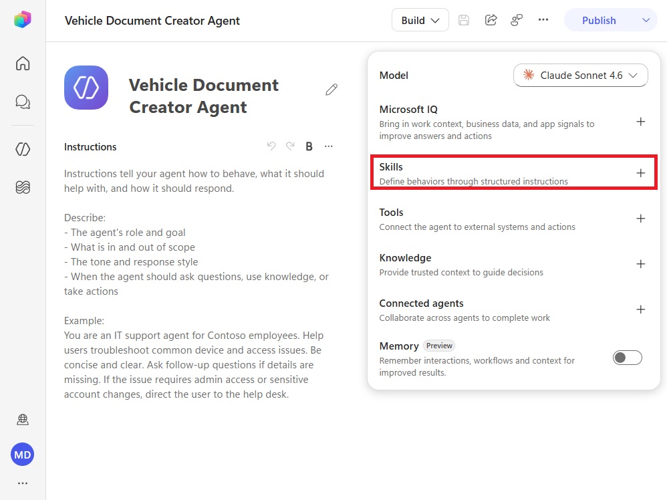The width and height of the screenshot is (667, 500).
Task: Open the environment globe icon
Action: pyautogui.click(x=23, y=420)
